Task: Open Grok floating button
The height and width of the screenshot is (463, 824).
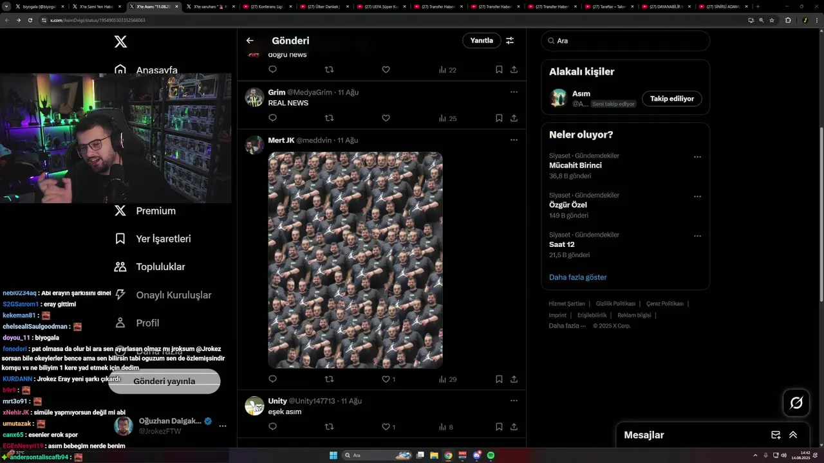Action: [x=796, y=403]
